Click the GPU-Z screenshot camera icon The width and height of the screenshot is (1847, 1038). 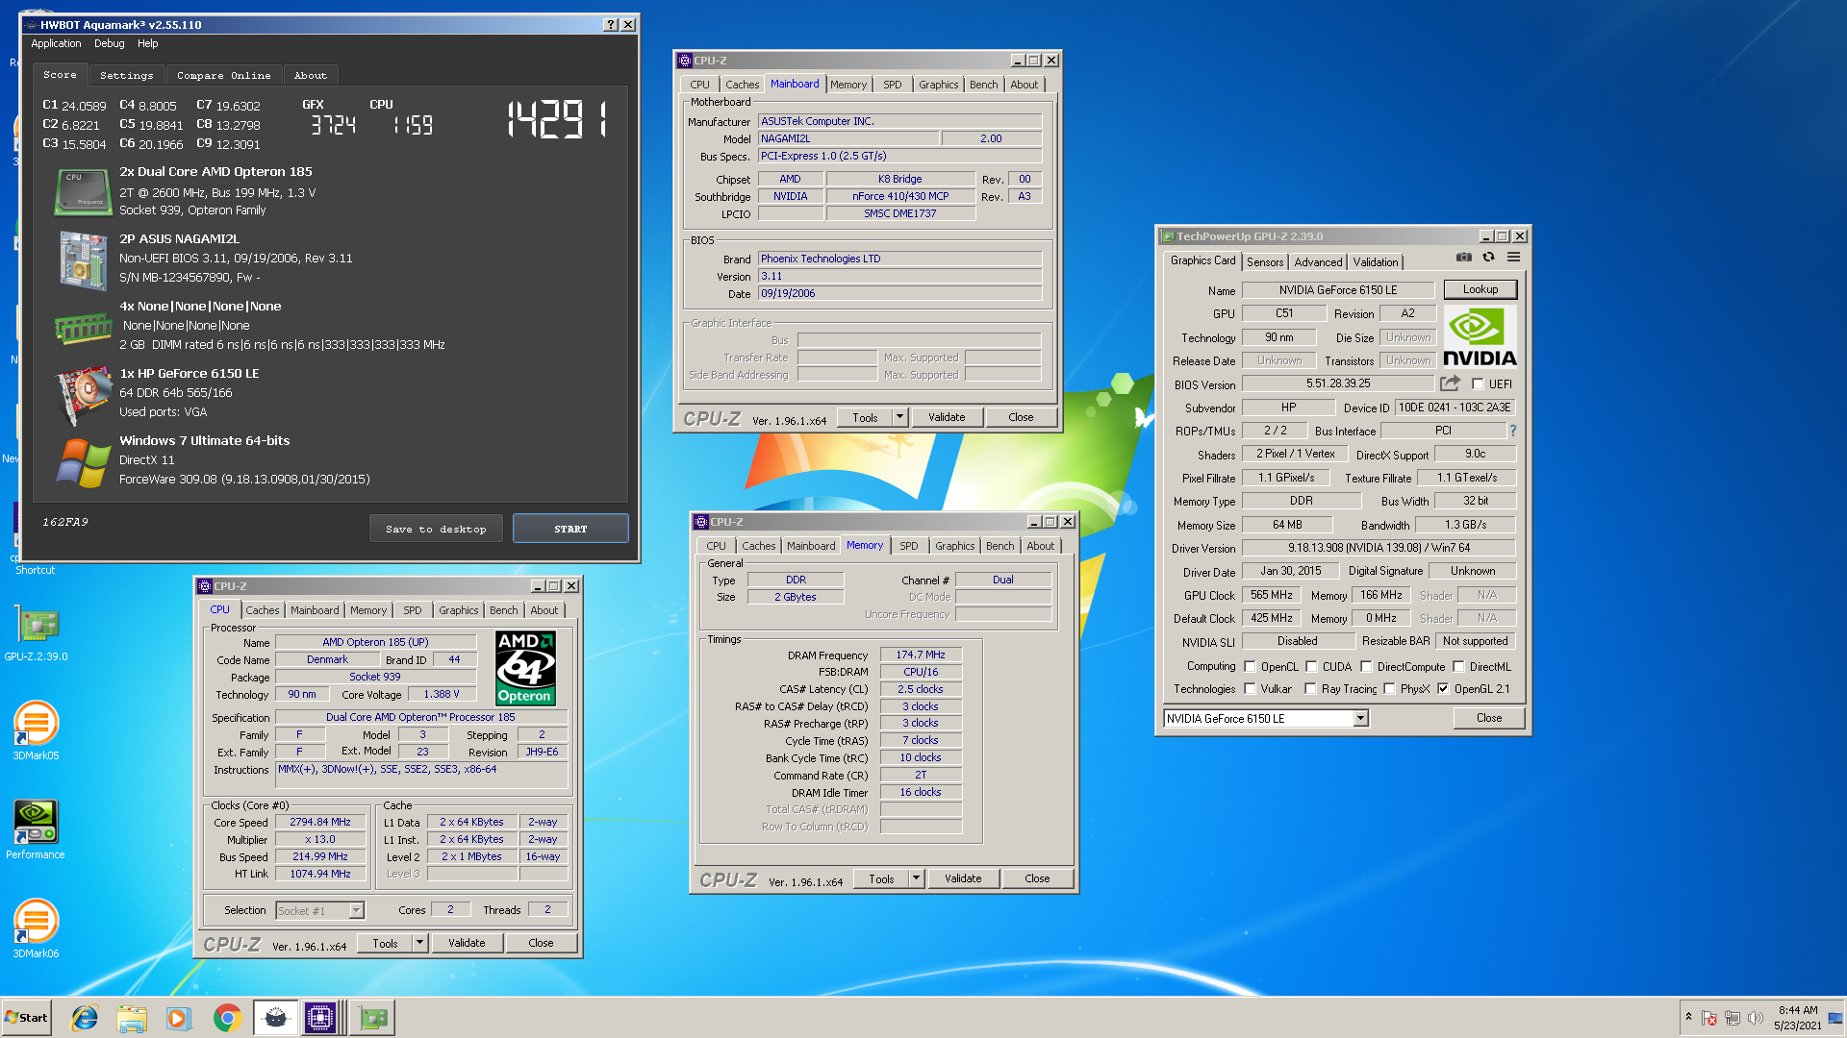tap(1463, 258)
